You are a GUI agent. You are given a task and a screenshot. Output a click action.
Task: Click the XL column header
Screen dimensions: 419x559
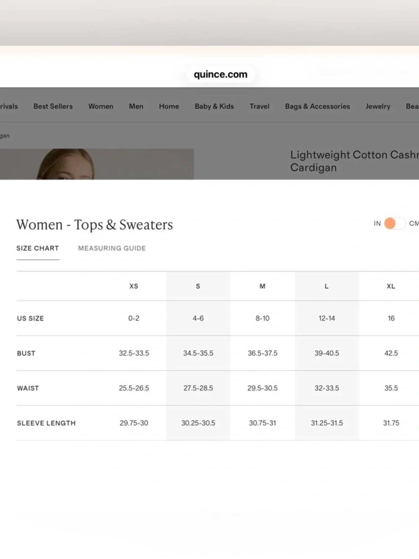(x=391, y=286)
